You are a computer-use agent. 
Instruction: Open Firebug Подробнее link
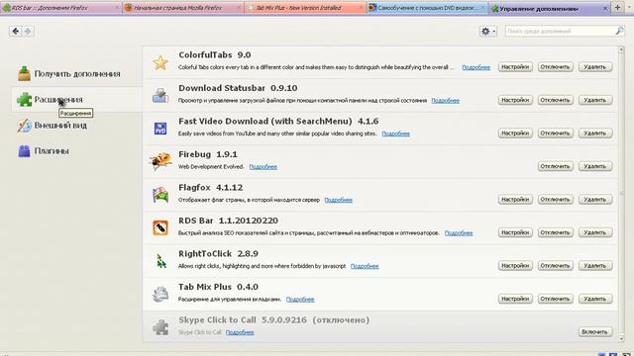(263, 167)
